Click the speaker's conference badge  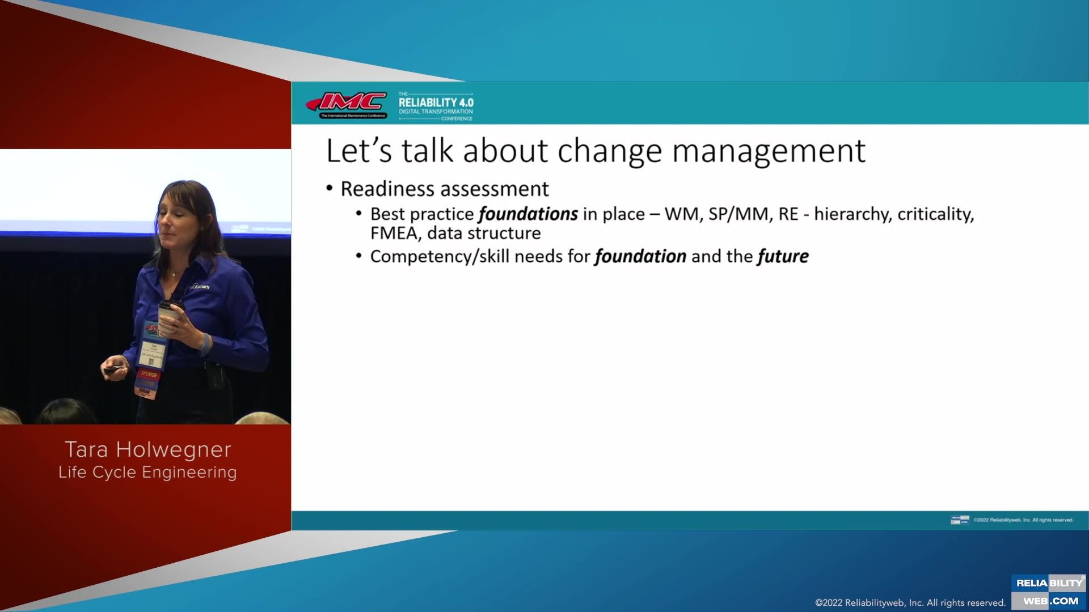click(x=152, y=352)
